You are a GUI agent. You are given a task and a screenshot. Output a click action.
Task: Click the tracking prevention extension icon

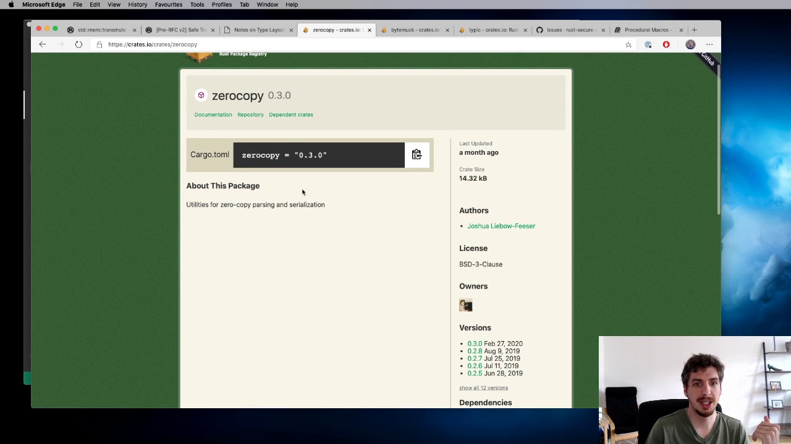click(x=648, y=44)
